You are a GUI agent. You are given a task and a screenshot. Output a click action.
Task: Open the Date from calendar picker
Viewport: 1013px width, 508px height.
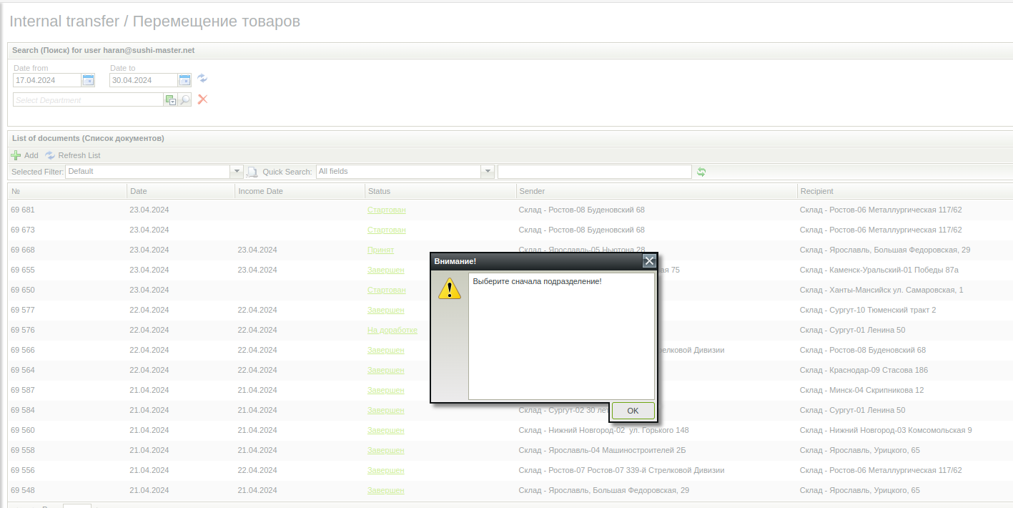coord(89,80)
